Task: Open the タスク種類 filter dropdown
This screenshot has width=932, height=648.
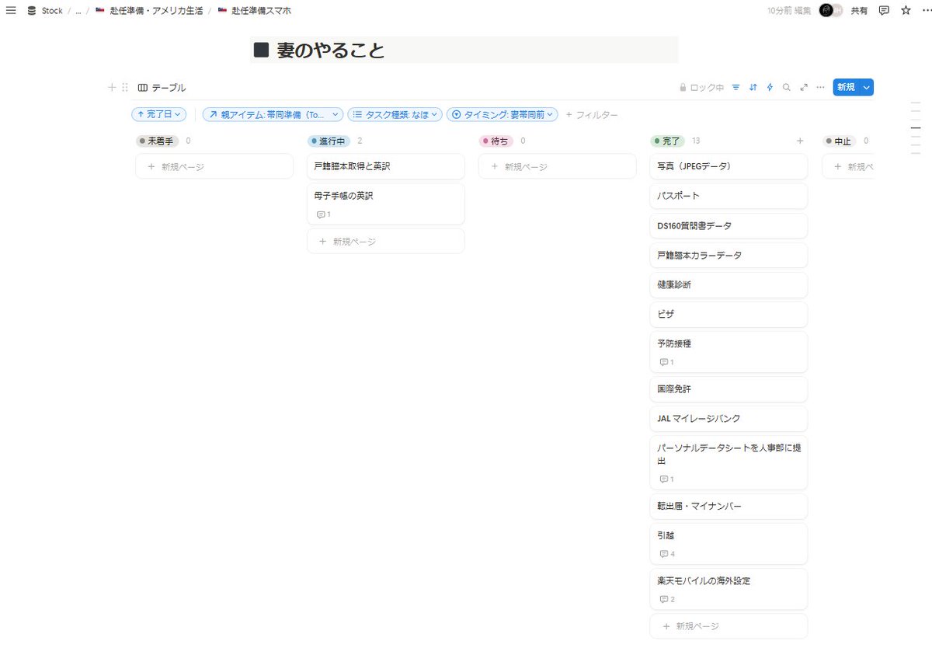Action: click(395, 114)
